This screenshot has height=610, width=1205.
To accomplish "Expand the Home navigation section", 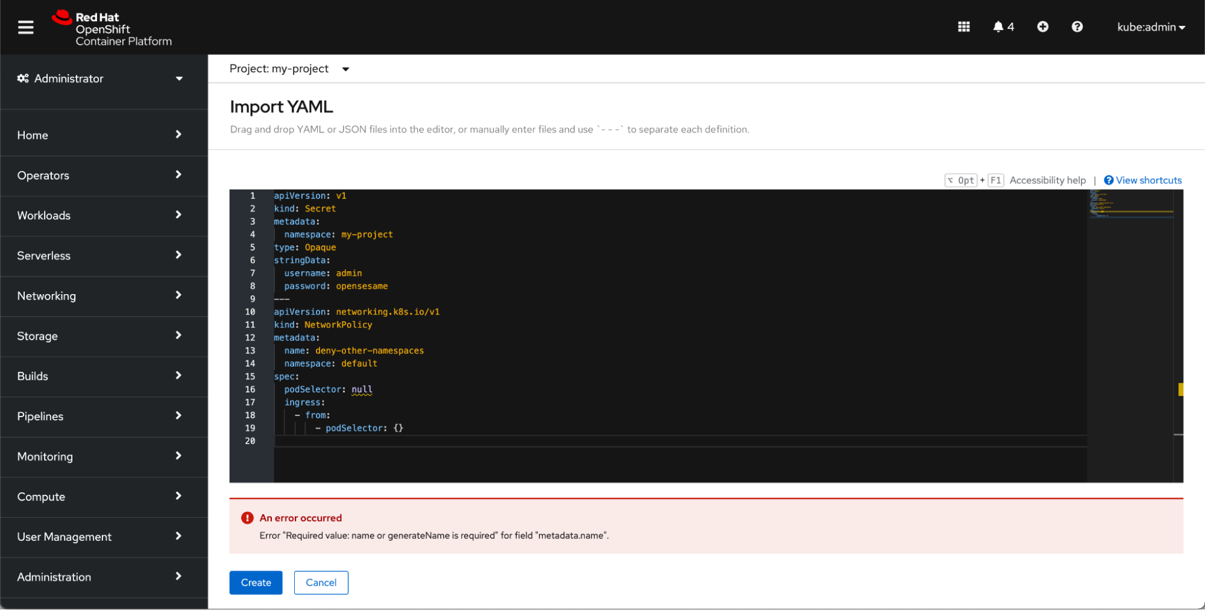I will (x=104, y=135).
